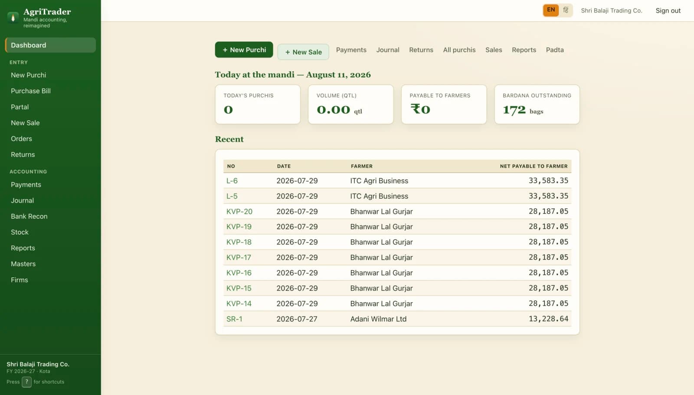Open Dashboard in the sidebar
Screen dimensions: 694x395
(50, 45)
